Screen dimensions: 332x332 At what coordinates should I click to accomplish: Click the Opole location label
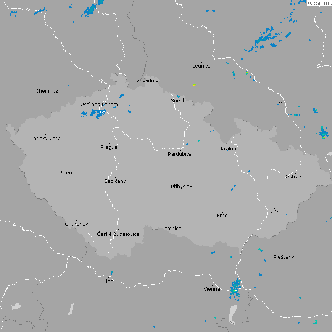tap(285, 104)
